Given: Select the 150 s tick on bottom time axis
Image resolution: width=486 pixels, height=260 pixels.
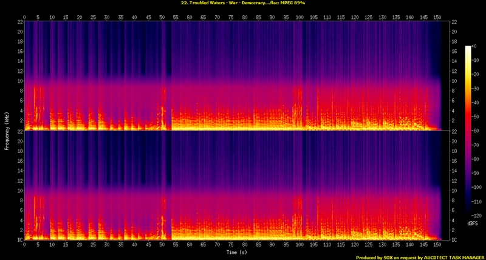Looking at the screenshot, I should [436, 245].
